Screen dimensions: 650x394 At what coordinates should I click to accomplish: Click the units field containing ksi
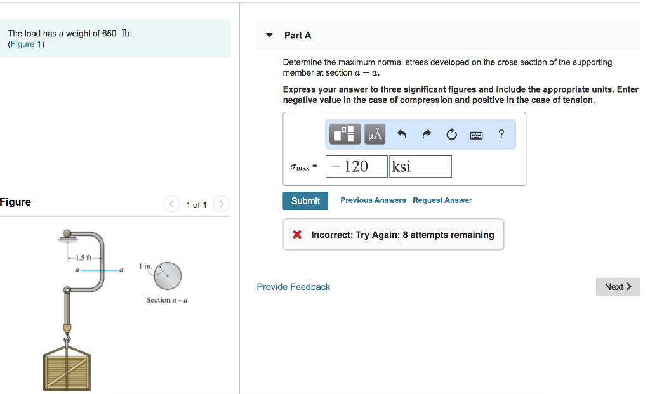(x=420, y=167)
